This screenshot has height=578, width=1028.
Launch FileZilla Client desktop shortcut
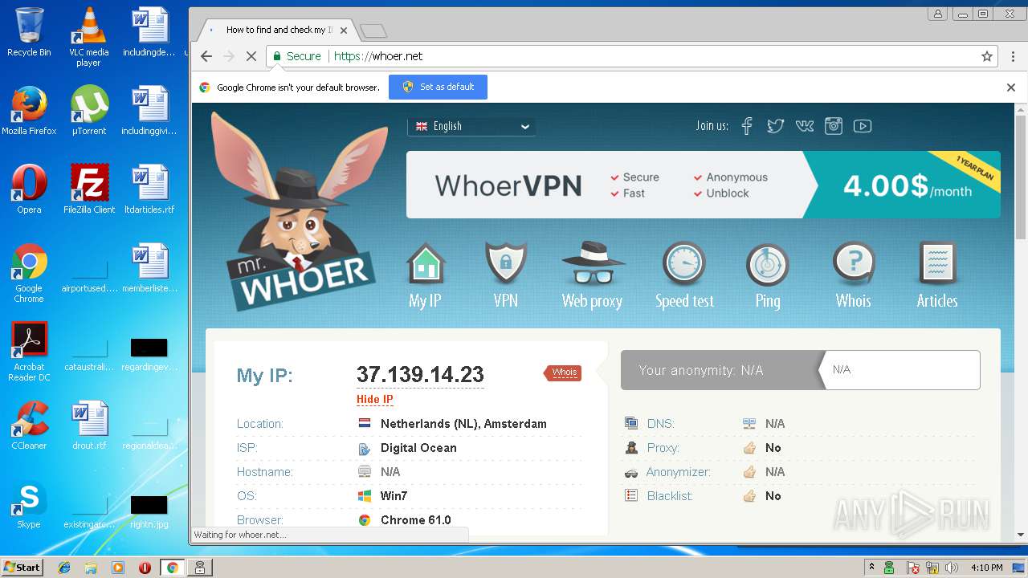[x=88, y=189]
